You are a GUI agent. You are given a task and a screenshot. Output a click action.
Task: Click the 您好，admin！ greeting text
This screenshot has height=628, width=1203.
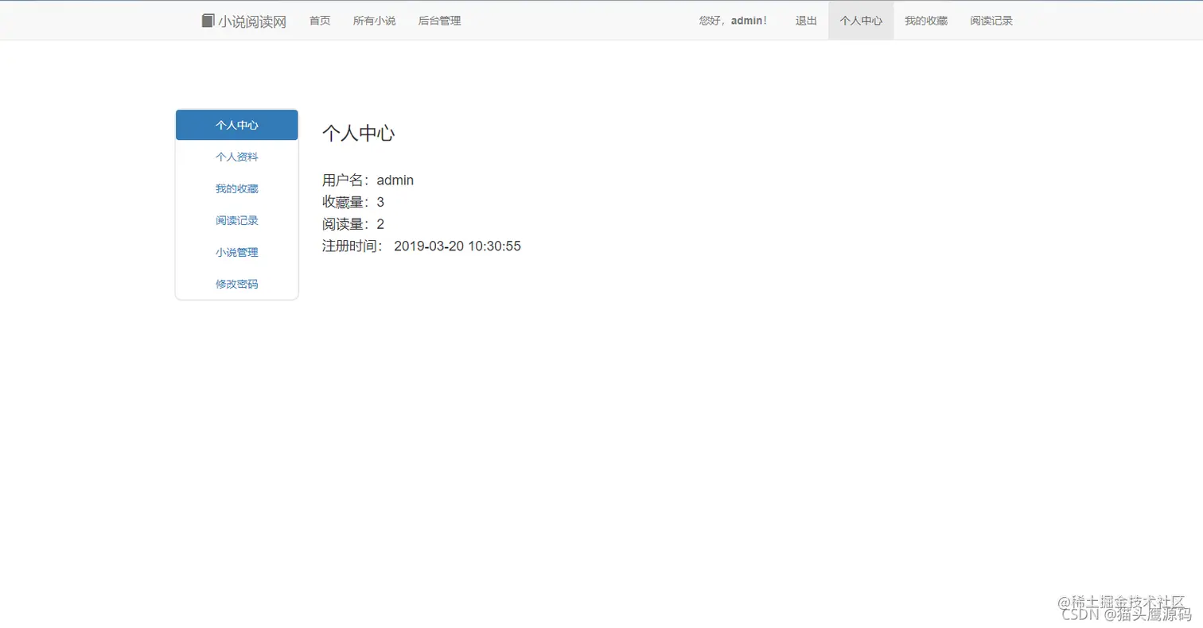pos(734,21)
